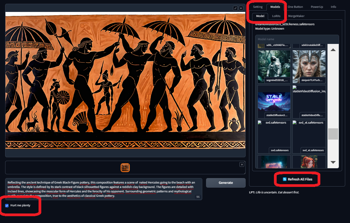This screenshot has width=350, height=223.
Task: Open the MergeMaker sub-tab
Action: click(x=296, y=16)
